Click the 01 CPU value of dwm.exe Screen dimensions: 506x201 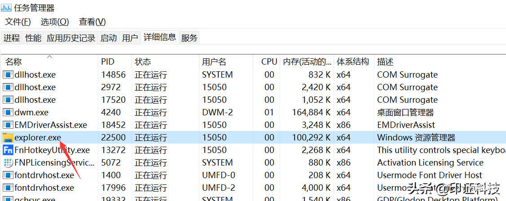(269, 113)
